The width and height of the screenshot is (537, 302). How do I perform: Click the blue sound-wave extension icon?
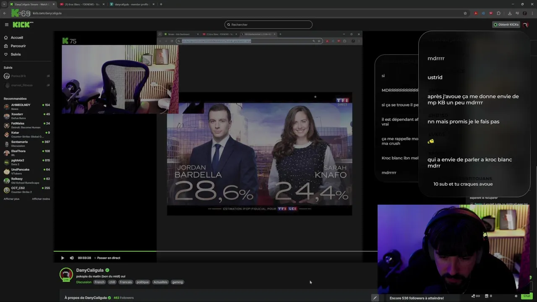coord(483,13)
